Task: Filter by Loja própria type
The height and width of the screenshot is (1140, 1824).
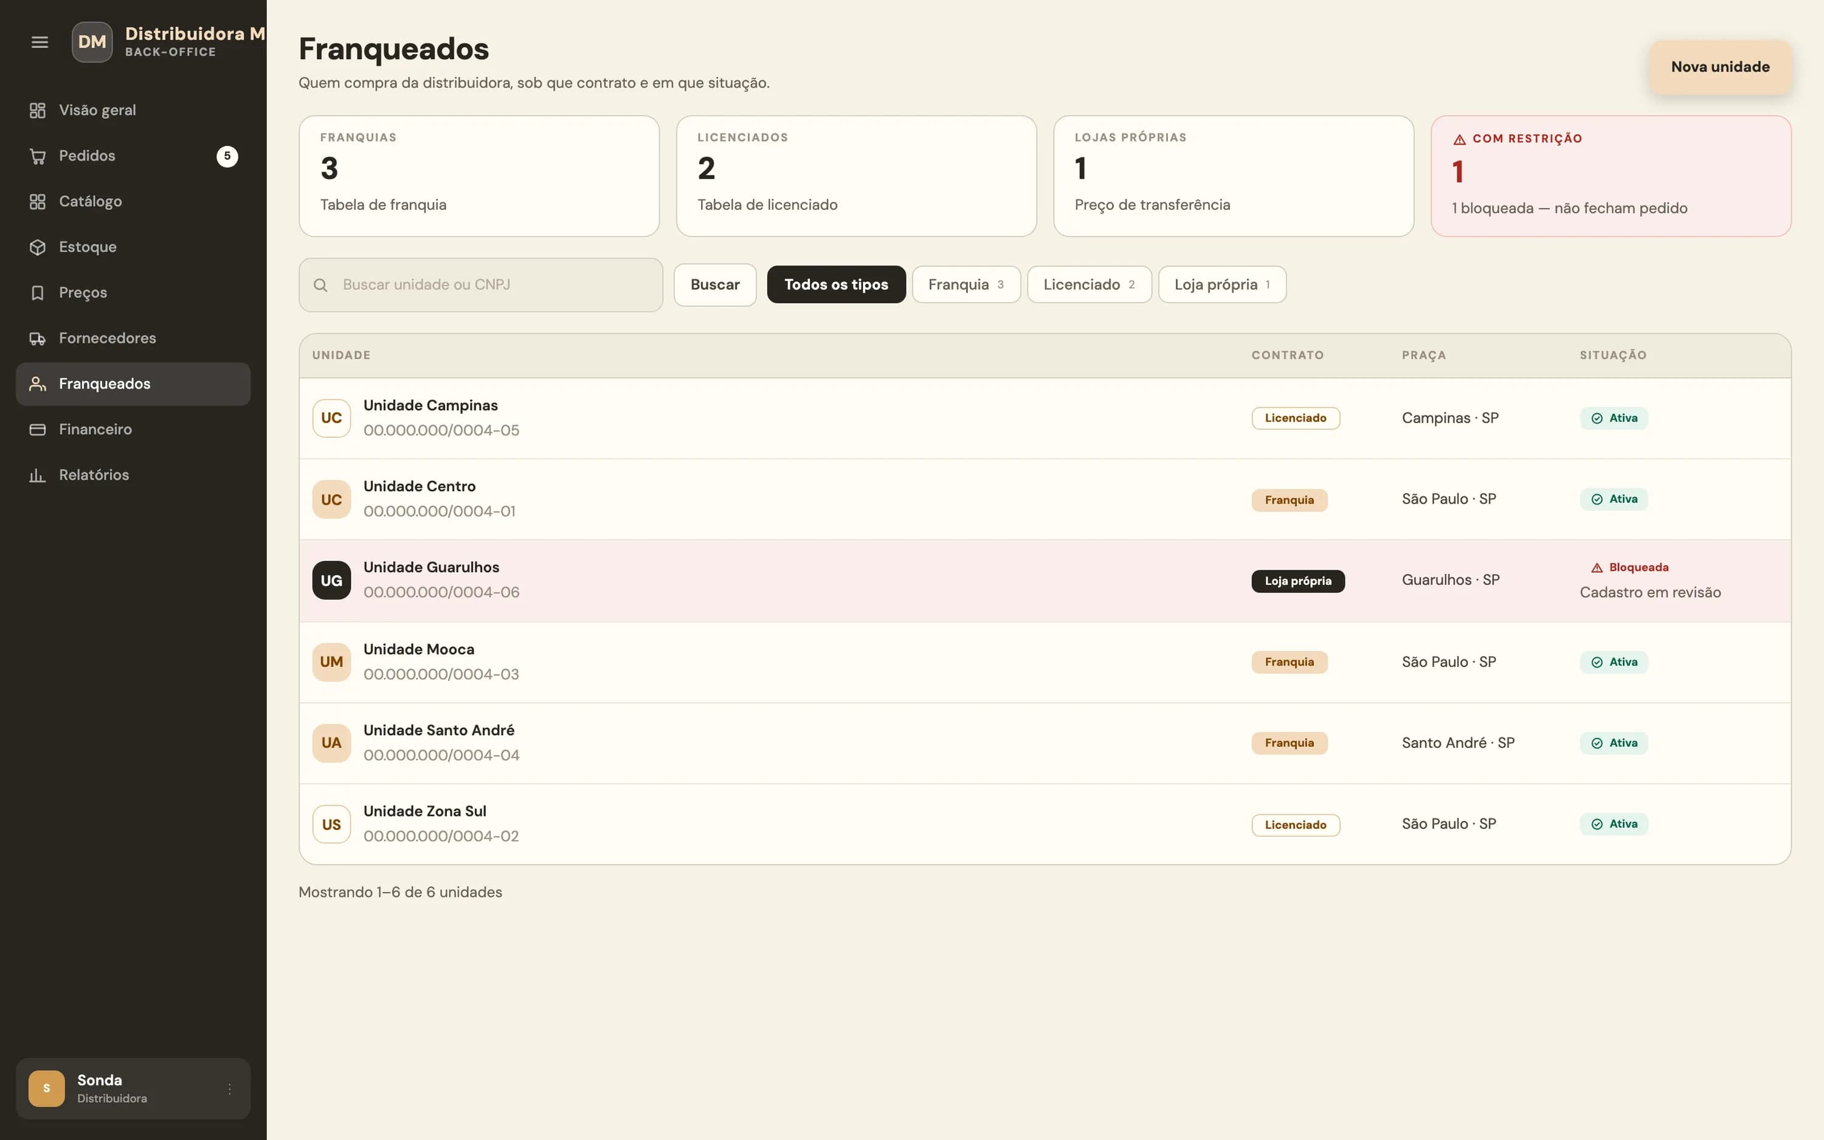Action: pyautogui.click(x=1222, y=285)
